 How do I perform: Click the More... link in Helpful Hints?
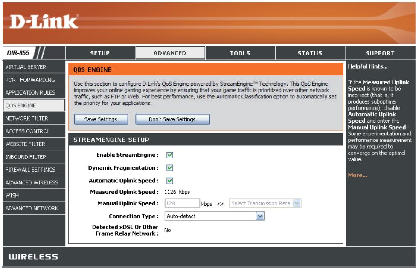(x=358, y=175)
